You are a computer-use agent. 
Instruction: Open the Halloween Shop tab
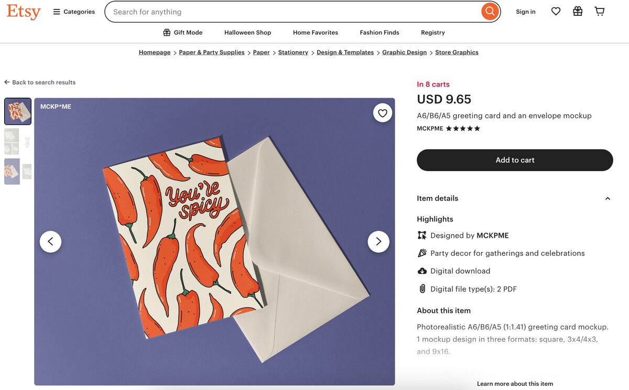pyautogui.click(x=247, y=33)
